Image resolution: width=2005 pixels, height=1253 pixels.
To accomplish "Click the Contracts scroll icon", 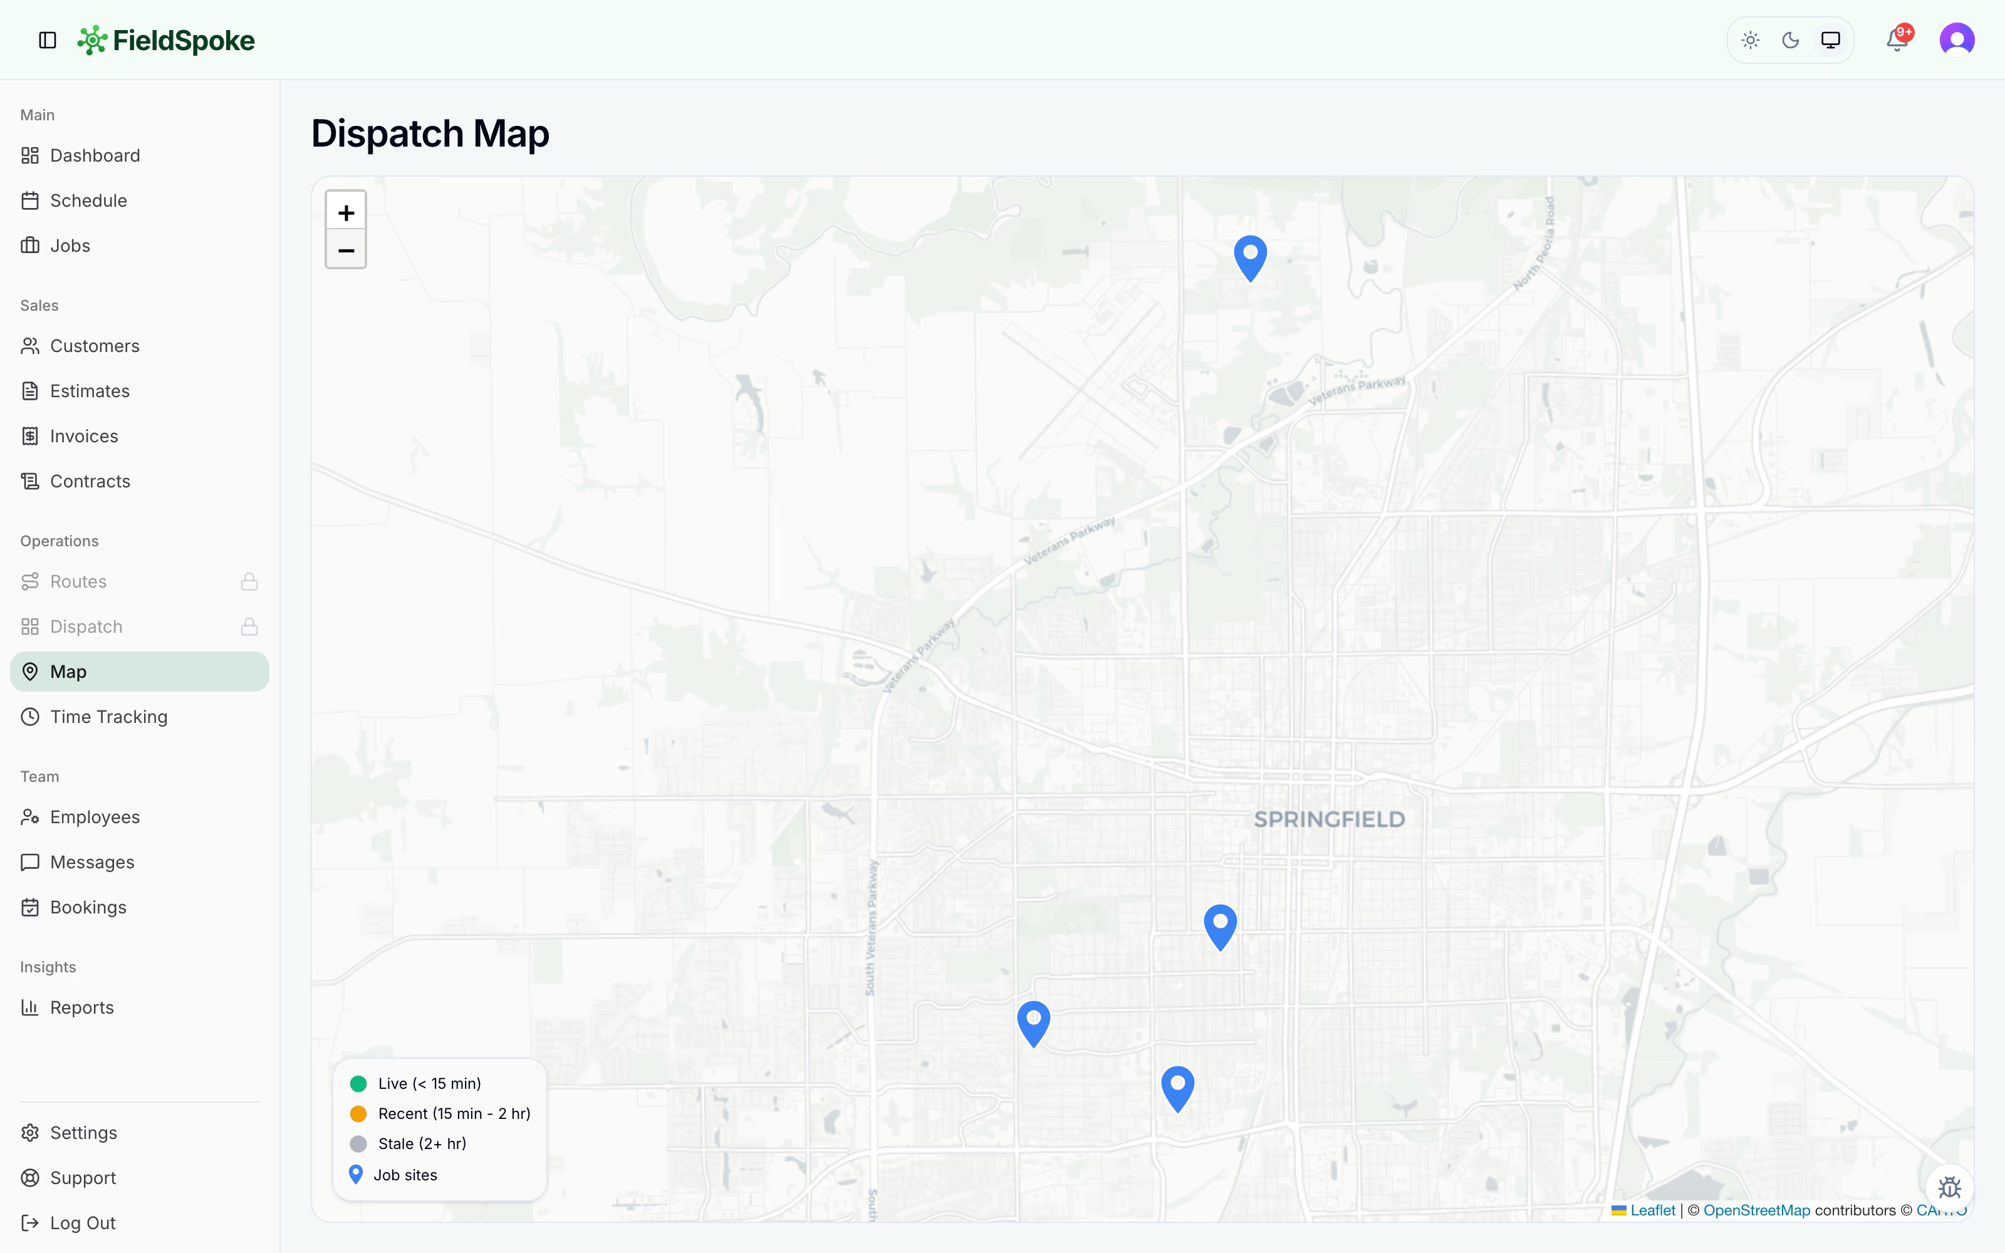I will pyautogui.click(x=30, y=482).
